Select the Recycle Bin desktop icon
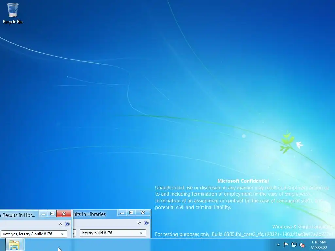Screen dimensions: 335x251 [x=13, y=13]
